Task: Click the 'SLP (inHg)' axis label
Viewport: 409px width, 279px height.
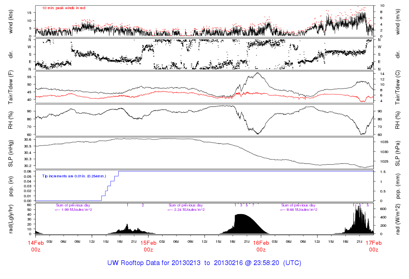Action: coord(11,152)
